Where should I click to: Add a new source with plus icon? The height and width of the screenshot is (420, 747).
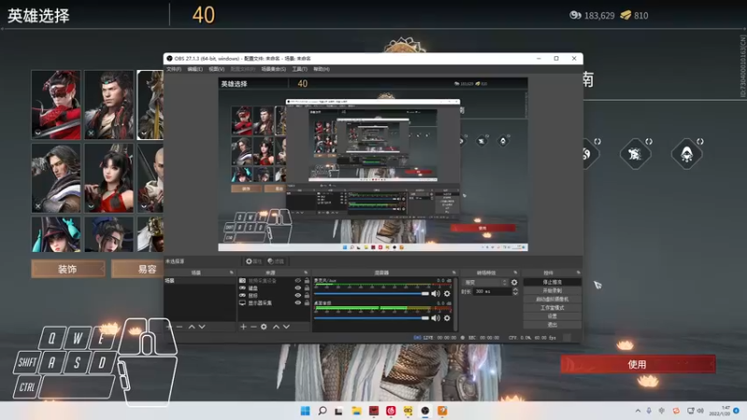point(244,327)
